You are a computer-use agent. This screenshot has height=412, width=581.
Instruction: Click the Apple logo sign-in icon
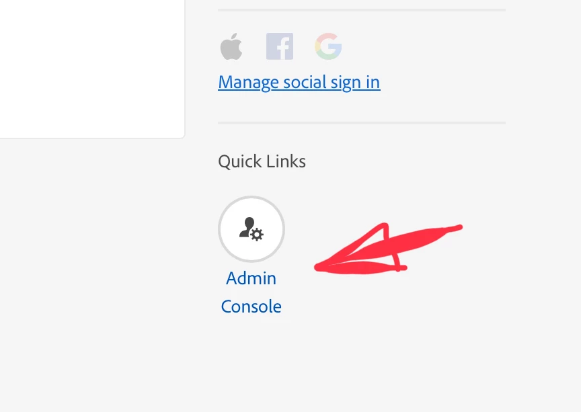[231, 46]
